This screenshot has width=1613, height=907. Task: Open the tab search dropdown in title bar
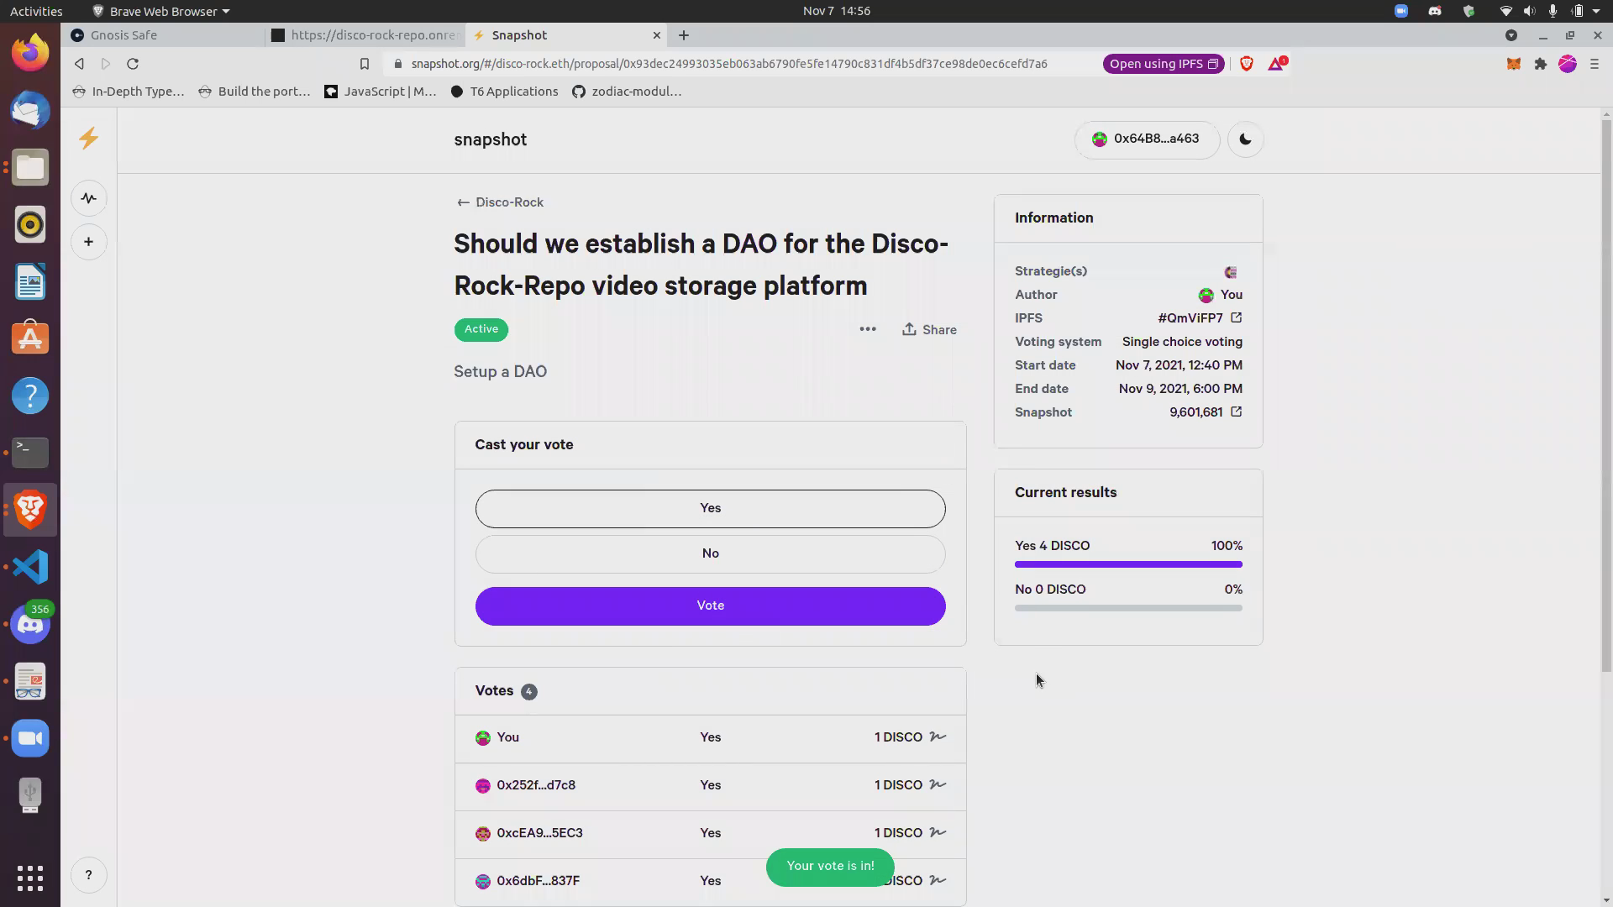pyautogui.click(x=1511, y=35)
